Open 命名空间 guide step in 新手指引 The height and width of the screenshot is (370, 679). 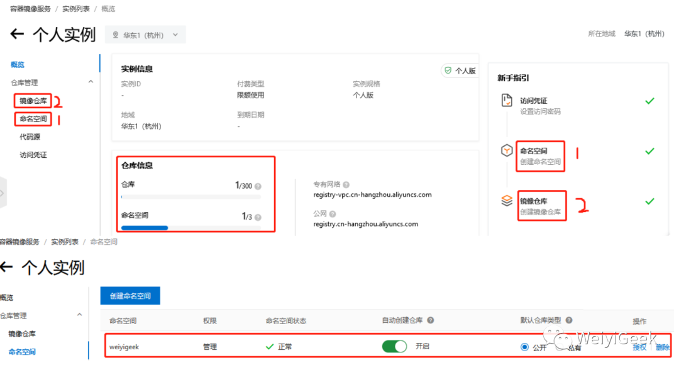(x=540, y=156)
